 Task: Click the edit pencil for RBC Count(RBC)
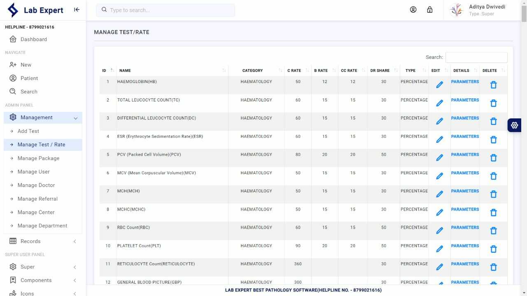point(439,231)
